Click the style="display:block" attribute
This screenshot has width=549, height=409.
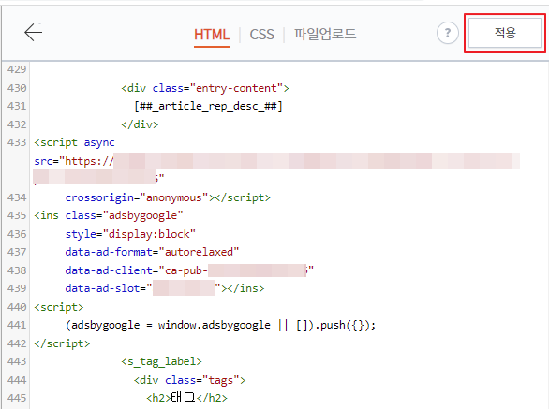point(130,234)
